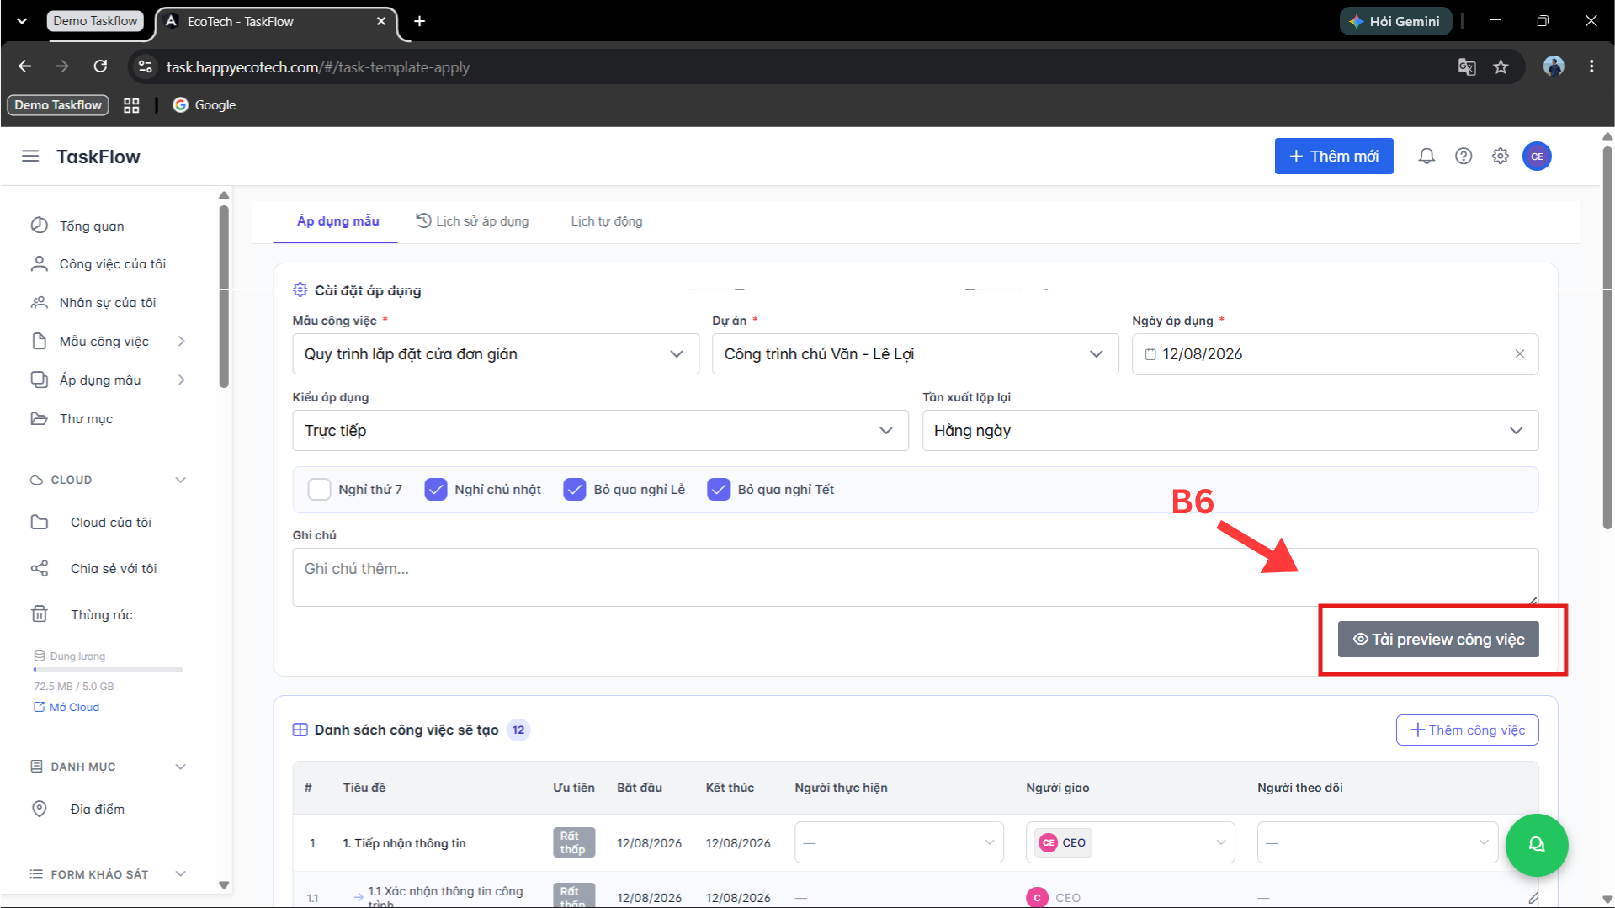1615x908 pixels.
Task: Click the browser address bar URL
Action: coord(318,67)
